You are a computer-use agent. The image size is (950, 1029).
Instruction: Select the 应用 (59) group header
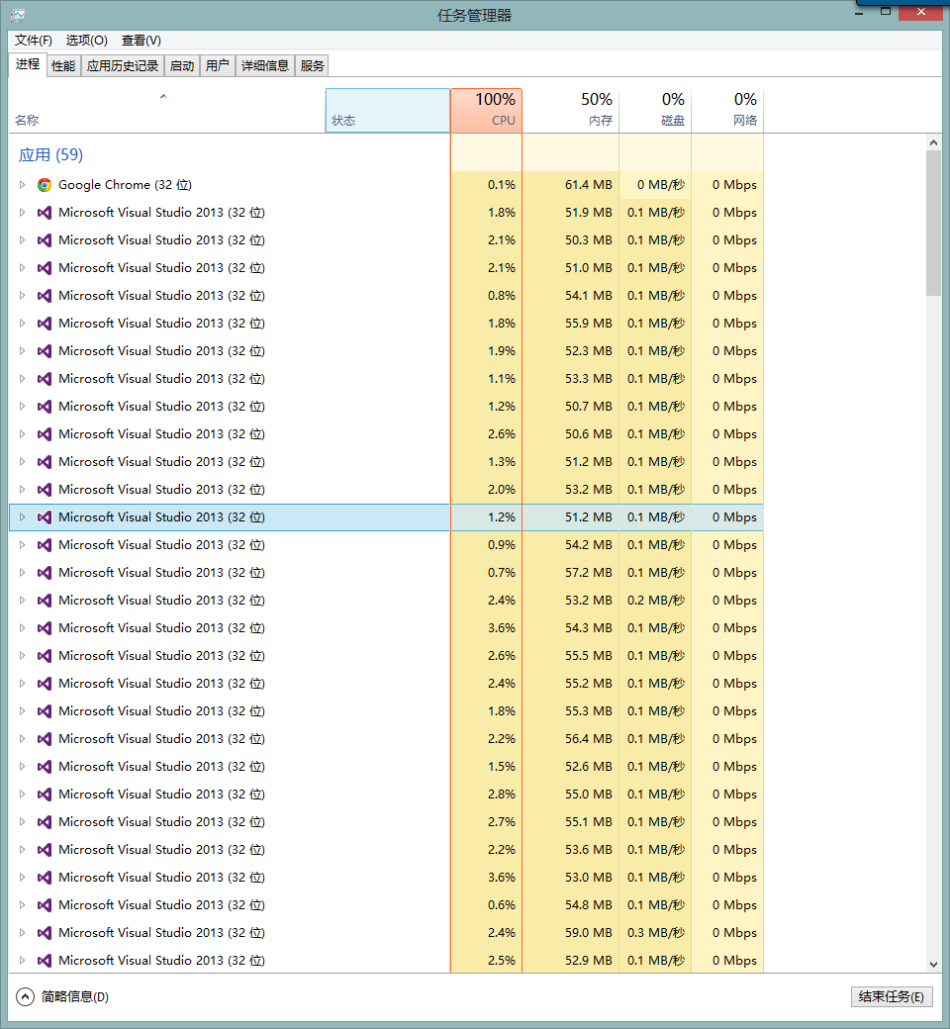pos(50,155)
